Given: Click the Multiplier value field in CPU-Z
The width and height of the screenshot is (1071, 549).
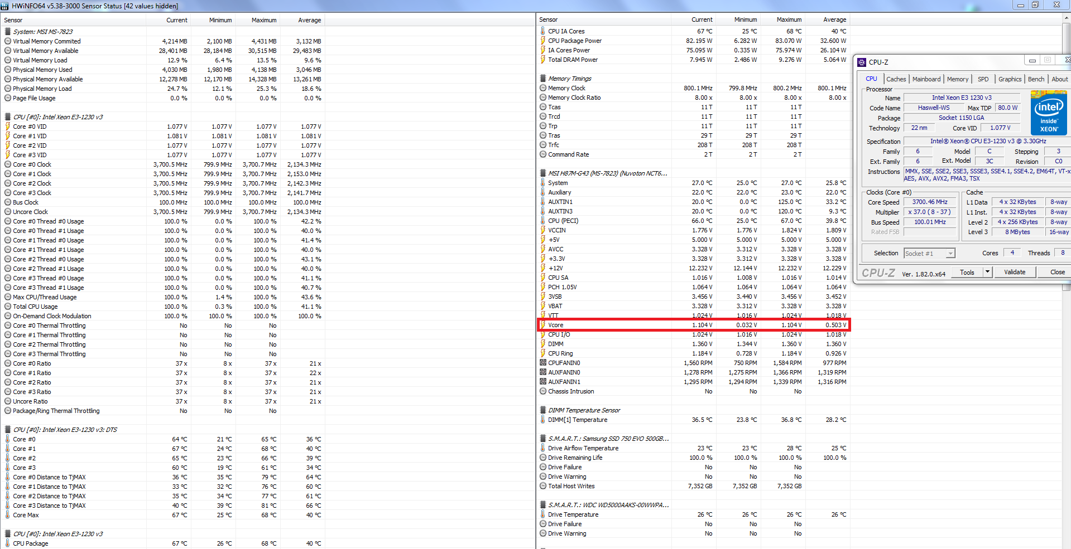Looking at the screenshot, I should click(x=930, y=212).
